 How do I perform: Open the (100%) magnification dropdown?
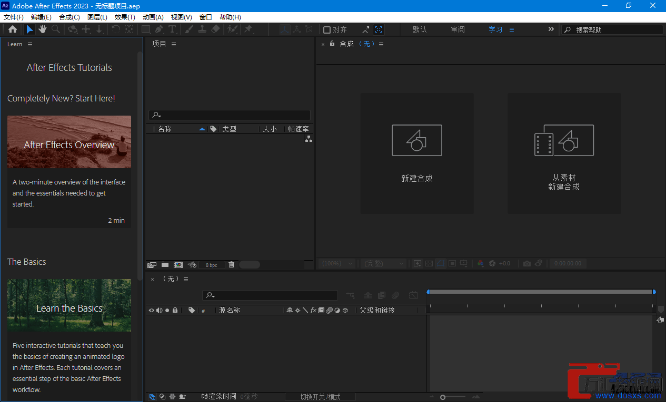(336, 263)
